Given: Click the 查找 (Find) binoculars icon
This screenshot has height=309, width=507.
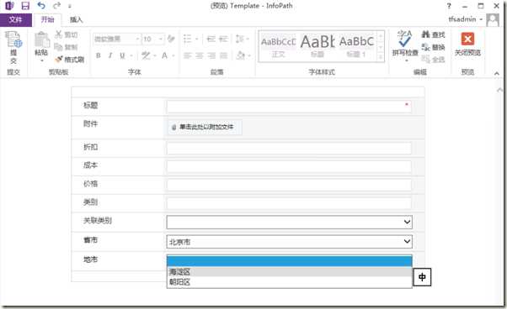Looking at the screenshot, I should pos(426,34).
